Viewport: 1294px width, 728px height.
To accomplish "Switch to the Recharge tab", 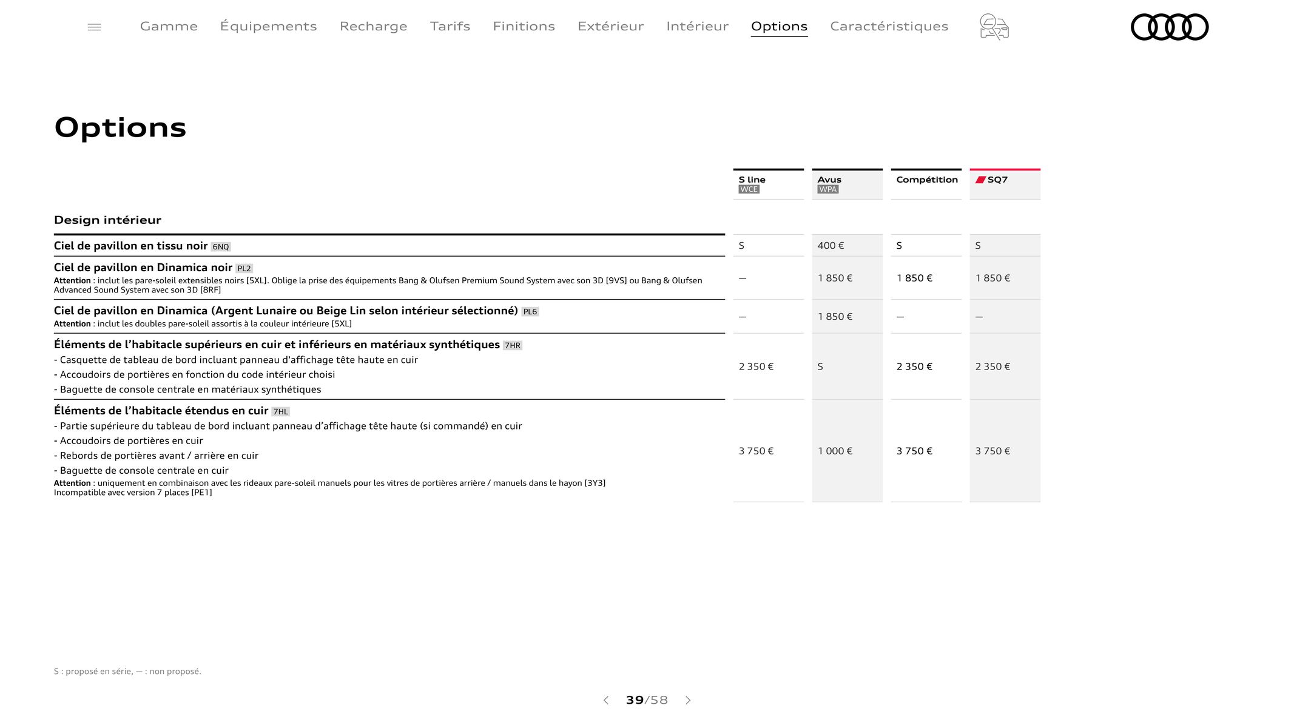I will (373, 26).
